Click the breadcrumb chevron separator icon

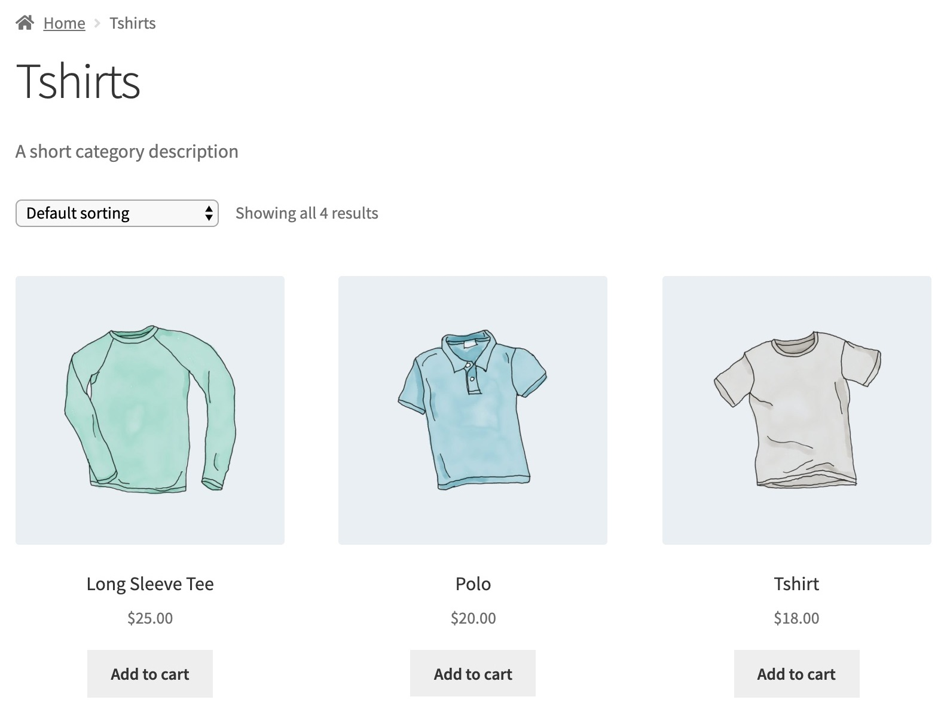[x=97, y=23]
